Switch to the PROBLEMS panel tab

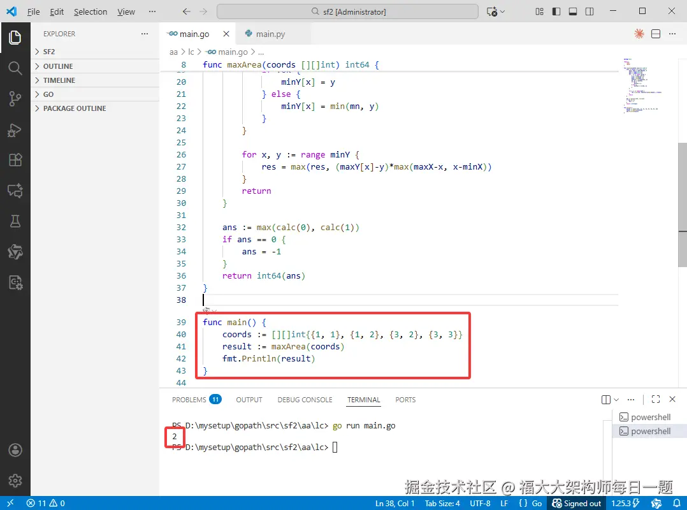point(196,399)
